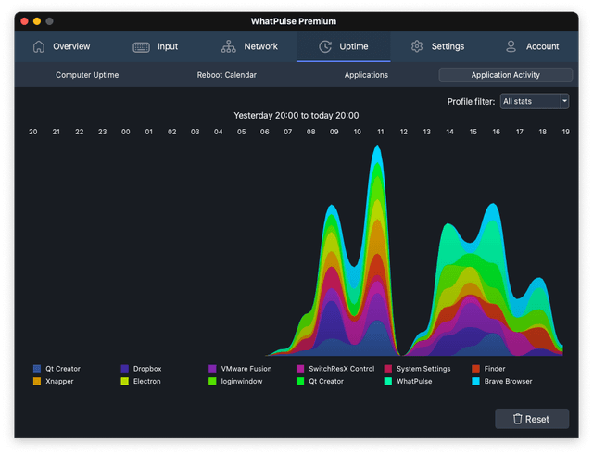
Task: Select the Applications sub-tab
Action: pos(366,75)
